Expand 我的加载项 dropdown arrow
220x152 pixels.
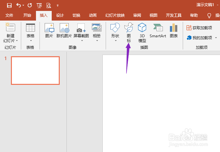(x=216, y=38)
